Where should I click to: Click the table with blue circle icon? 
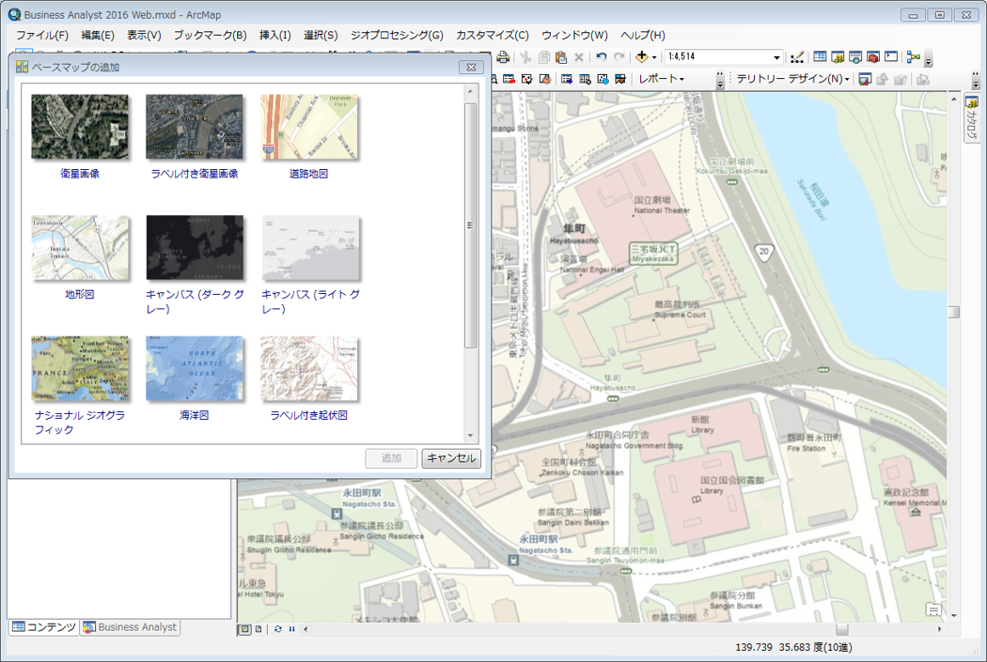pyautogui.click(x=603, y=79)
